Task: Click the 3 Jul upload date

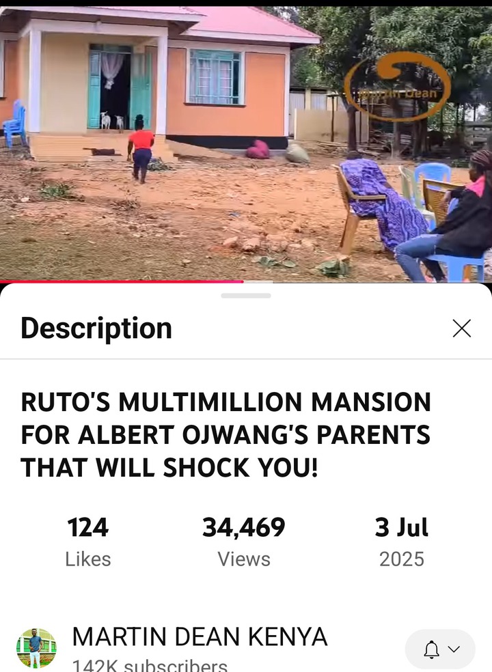Action: 402,527
